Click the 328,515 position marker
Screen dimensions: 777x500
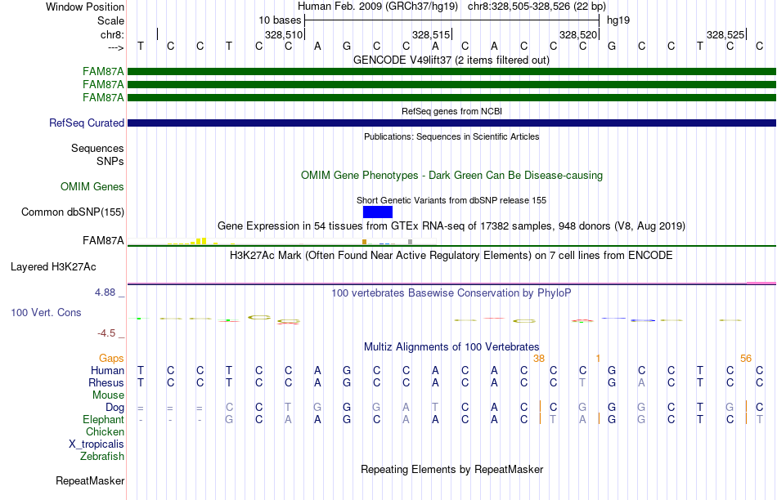[x=431, y=34]
